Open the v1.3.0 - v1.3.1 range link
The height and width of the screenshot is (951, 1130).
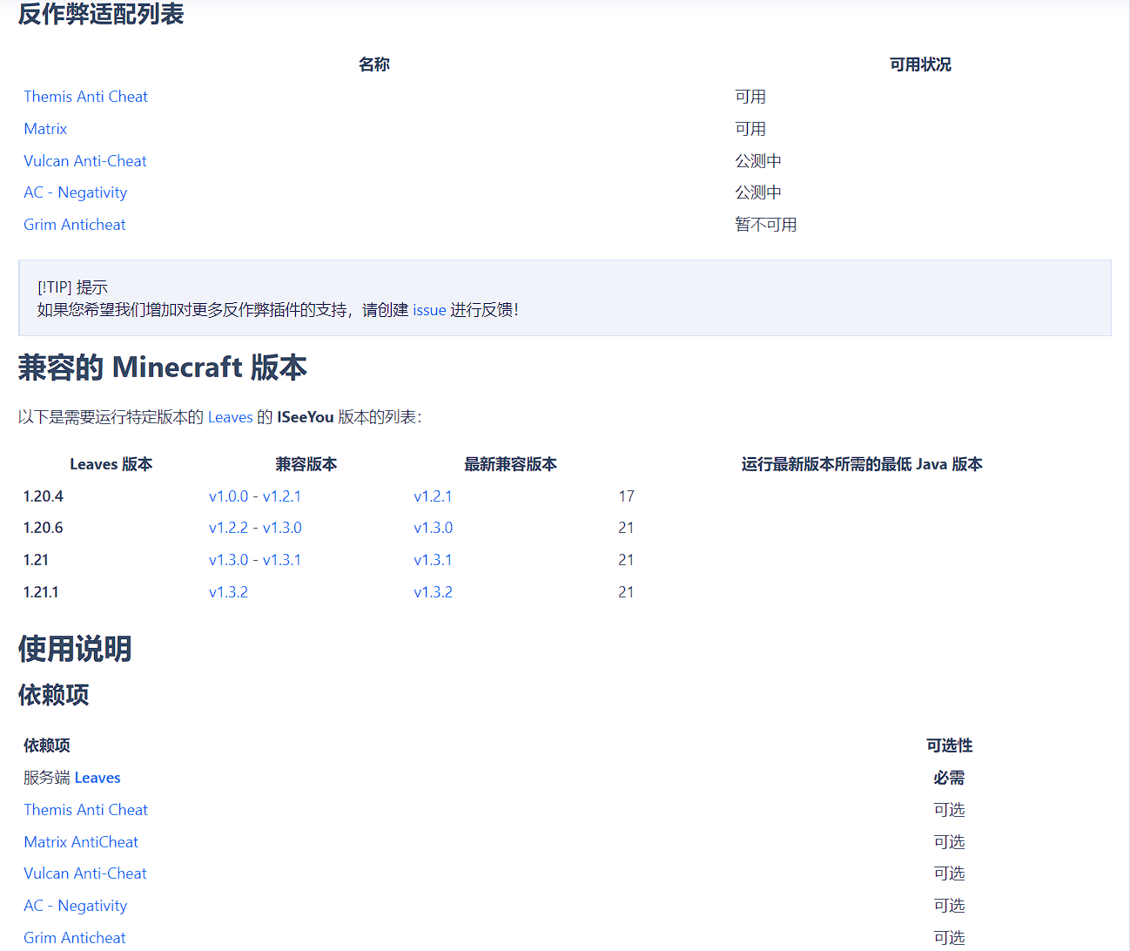click(254, 559)
